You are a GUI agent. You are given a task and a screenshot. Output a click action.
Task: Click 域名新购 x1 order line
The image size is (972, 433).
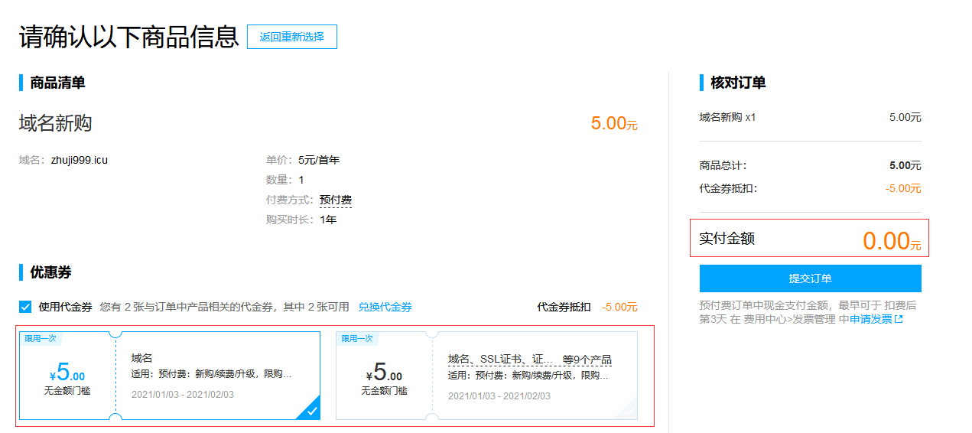(x=727, y=117)
